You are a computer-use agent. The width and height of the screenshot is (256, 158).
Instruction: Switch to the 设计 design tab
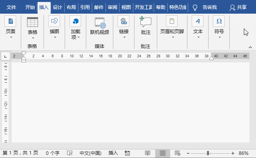58,7
